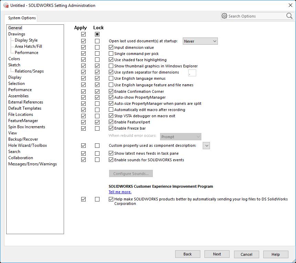Select General in the options list

(15, 28)
